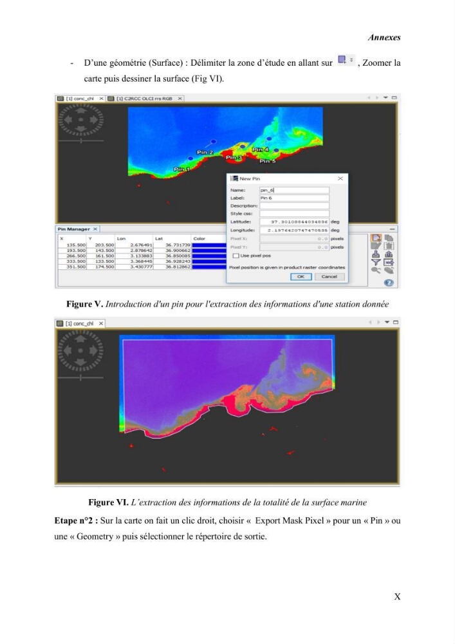Click the up arrow on Figure V navigation wheel
The height and width of the screenshot is (644, 455).
[x=81, y=111]
